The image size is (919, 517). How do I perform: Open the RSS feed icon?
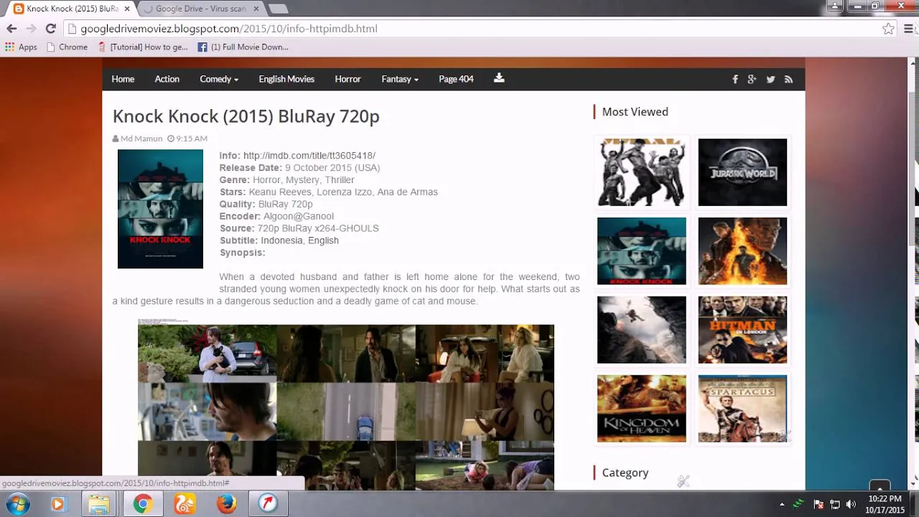(x=788, y=80)
